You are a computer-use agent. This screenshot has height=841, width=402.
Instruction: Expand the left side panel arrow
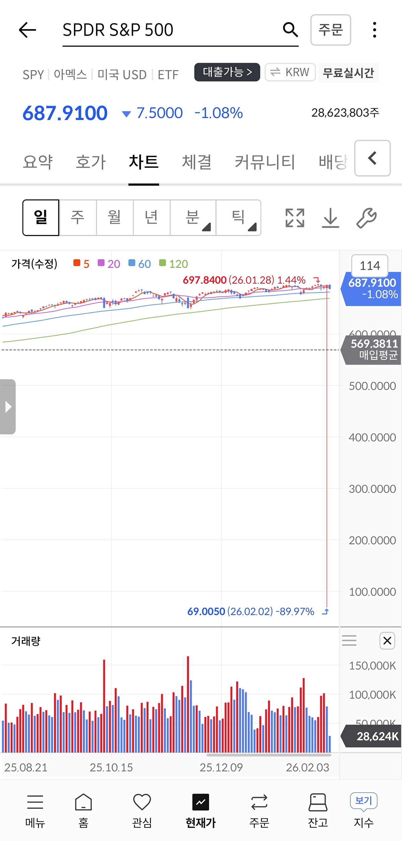(8, 407)
